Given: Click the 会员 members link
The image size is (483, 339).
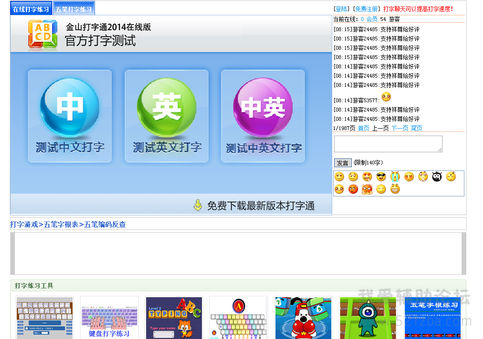Looking at the screenshot, I should pyautogui.click(x=372, y=19).
